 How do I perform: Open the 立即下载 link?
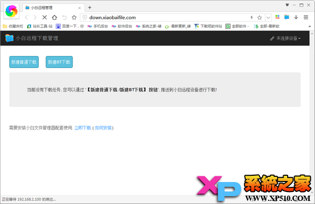(x=82, y=128)
